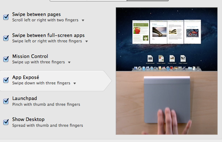Toggle the App Exposé checkbox
The height and width of the screenshot is (142, 222).
(x=6, y=80)
